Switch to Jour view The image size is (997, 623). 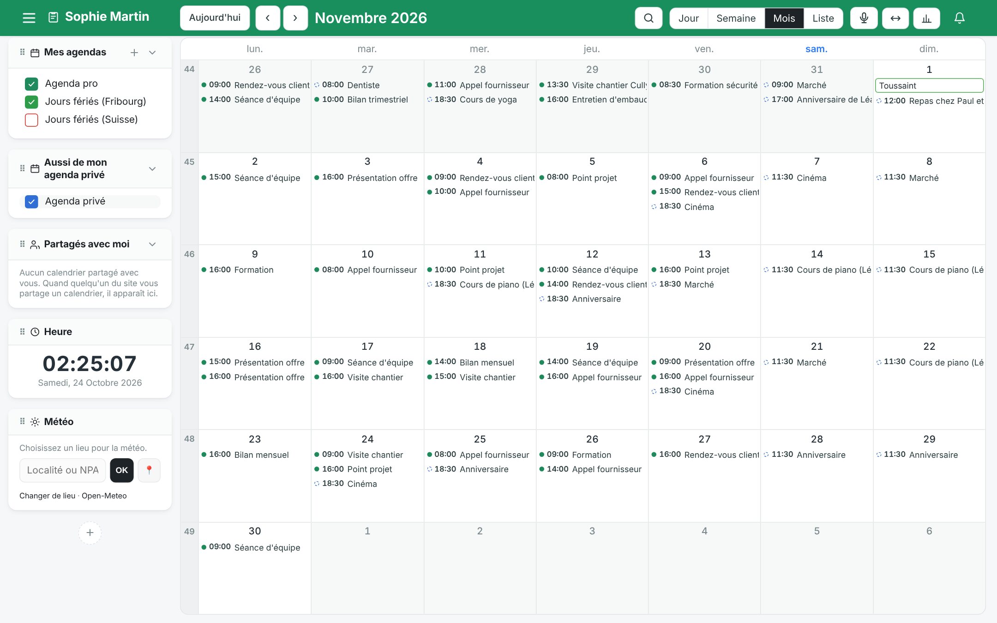pyautogui.click(x=689, y=18)
